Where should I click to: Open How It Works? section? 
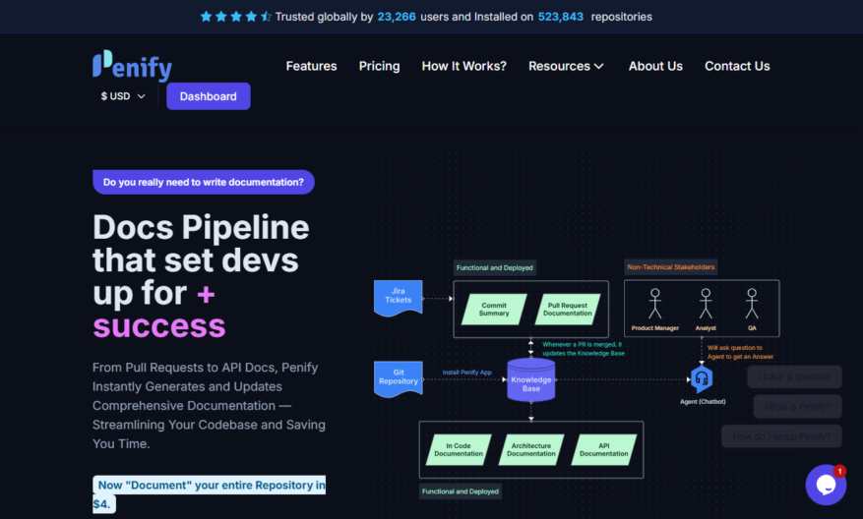point(463,66)
